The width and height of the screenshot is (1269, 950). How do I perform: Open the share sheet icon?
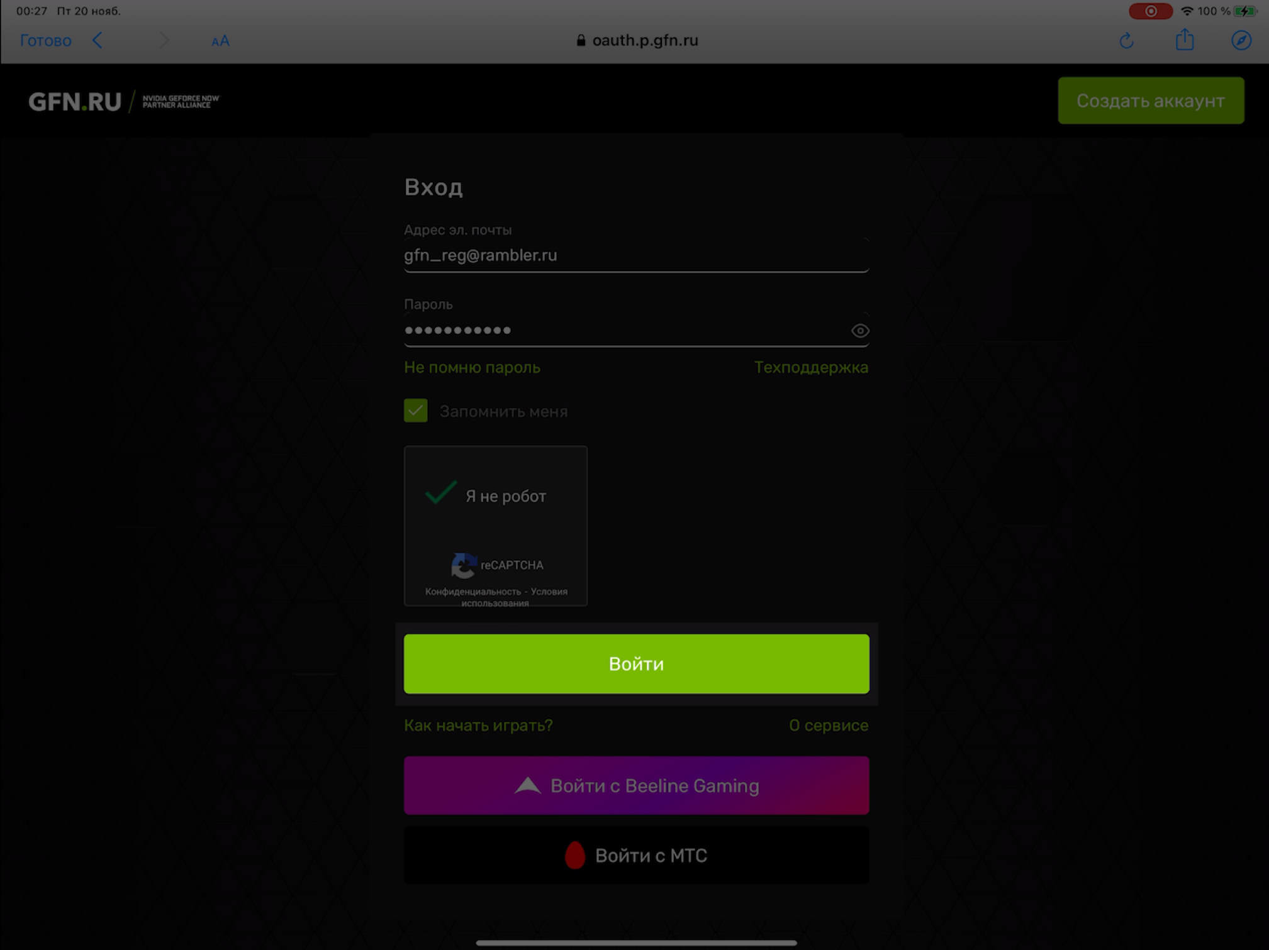[x=1185, y=40]
